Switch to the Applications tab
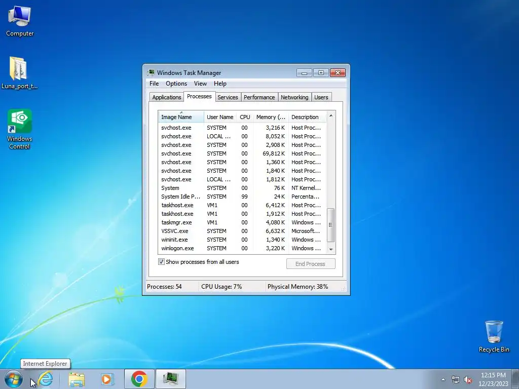The height and width of the screenshot is (389, 519). (x=166, y=97)
